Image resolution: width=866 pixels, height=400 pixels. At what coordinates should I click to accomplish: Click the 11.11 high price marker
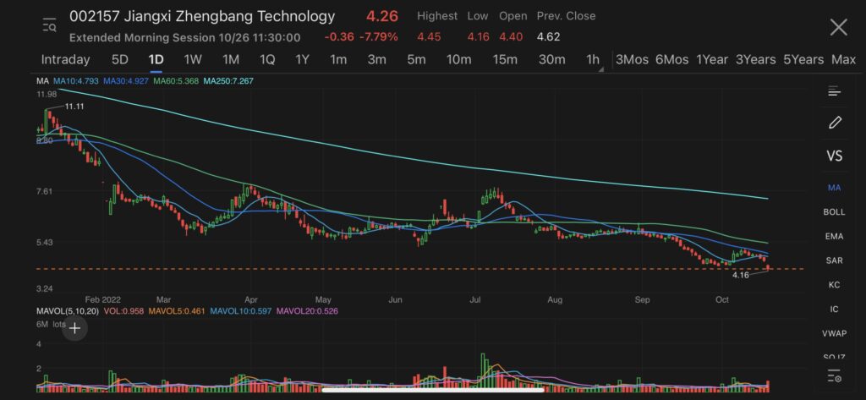point(74,107)
